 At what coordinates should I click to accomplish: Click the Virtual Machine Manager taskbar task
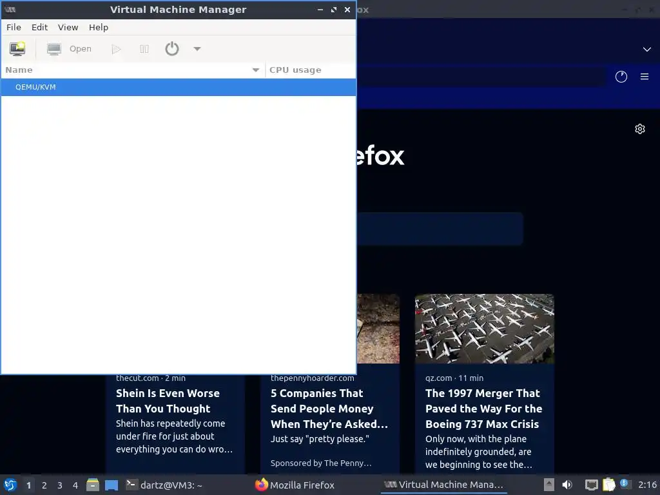point(443,485)
